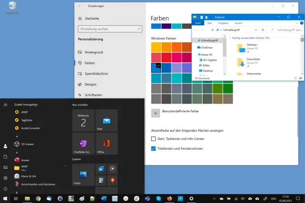This screenshot has height=203, width=305.
Task: Enable Start, Taskleiste und Info-Center checkbox
Action: (x=153, y=139)
